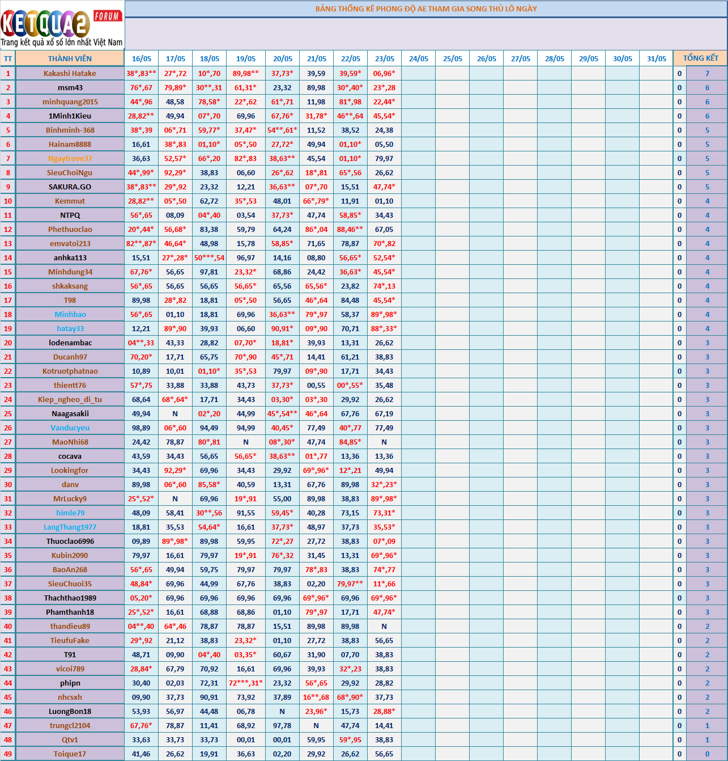Click the TỔNG KẾT column header
The width and height of the screenshot is (728, 761).
(700, 58)
